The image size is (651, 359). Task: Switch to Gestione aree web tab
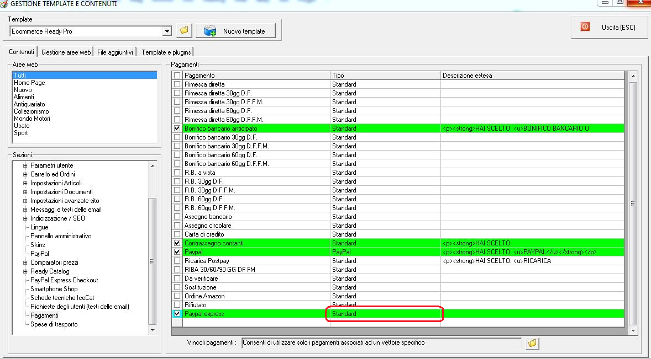[x=66, y=52]
